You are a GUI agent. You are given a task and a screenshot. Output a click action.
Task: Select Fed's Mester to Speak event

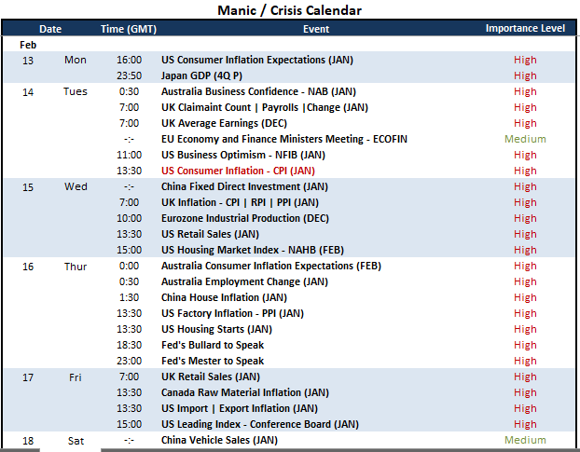pyautogui.click(x=213, y=361)
